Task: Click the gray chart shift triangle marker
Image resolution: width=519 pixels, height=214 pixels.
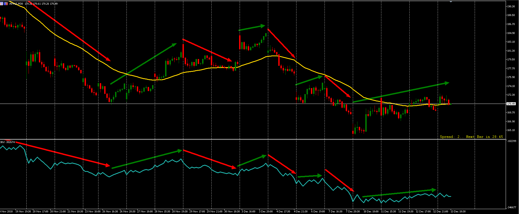Action: (451, 2)
